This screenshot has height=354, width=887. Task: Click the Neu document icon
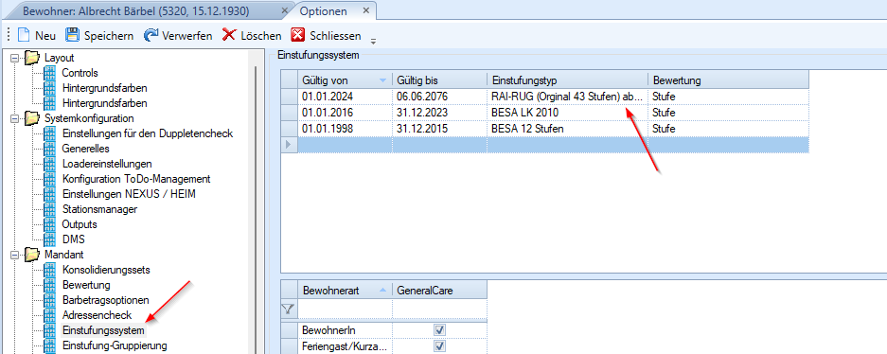click(24, 36)
